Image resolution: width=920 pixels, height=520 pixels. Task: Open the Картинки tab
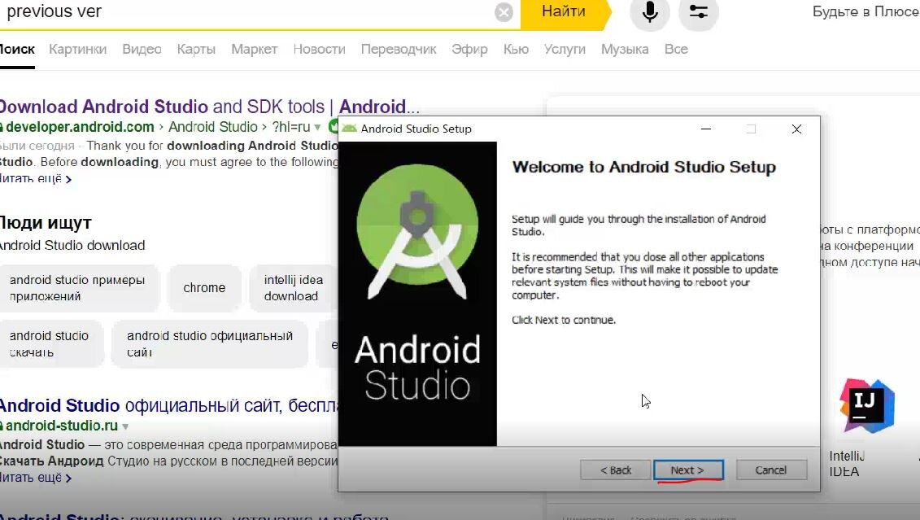coord(77,50)
